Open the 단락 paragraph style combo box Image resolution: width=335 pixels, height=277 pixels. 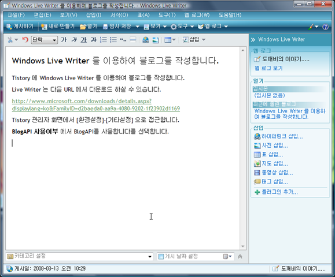[44, 40]
